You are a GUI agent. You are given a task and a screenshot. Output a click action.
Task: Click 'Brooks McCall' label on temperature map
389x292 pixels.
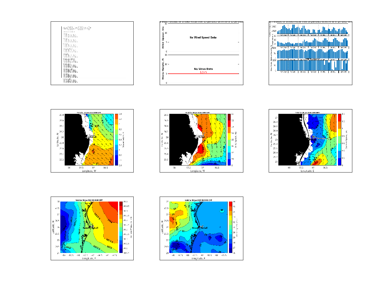(x=200, y=228)
